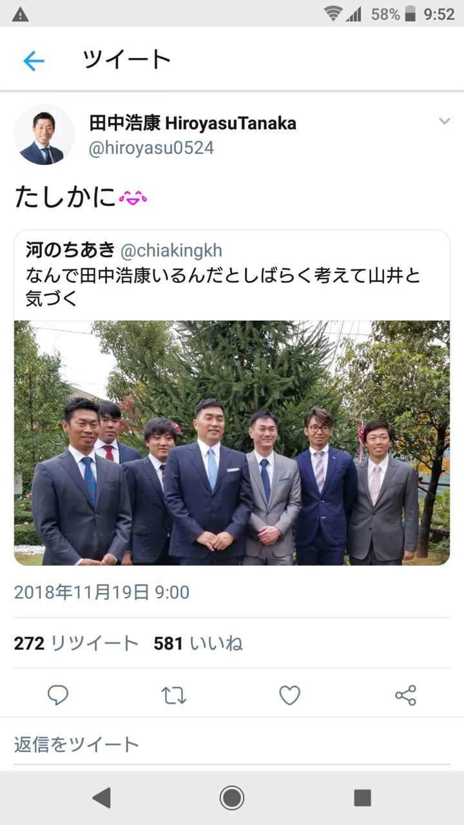464x825 pixels.
Task: Tap the tweet timestamp 2018年11月19日 9:00
Action: pos(102,592)
